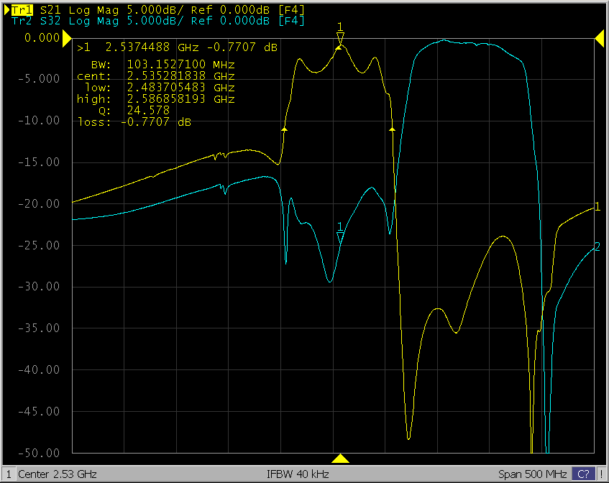
Task: Click the Span 500 MHz setting
Action: [532, 474]
